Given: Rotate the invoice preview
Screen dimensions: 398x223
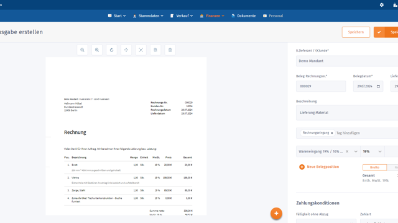Looking at the screenshot, I should [x=112, y=50].
